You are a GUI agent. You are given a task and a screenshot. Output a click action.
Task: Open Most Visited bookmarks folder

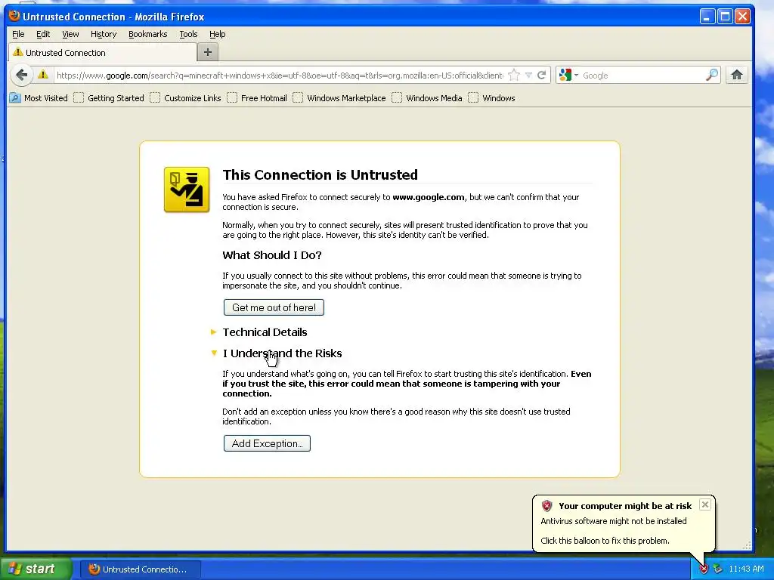[x=39, y=98]
